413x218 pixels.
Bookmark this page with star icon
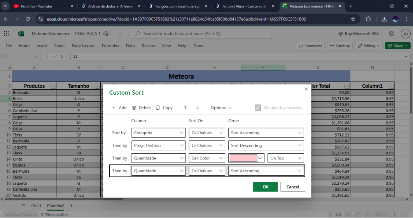tap(353, 19)
